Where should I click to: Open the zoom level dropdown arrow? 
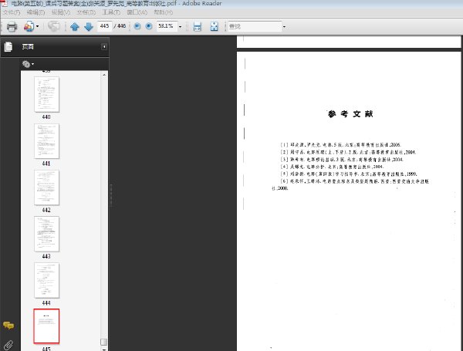(x=180, y=26)
